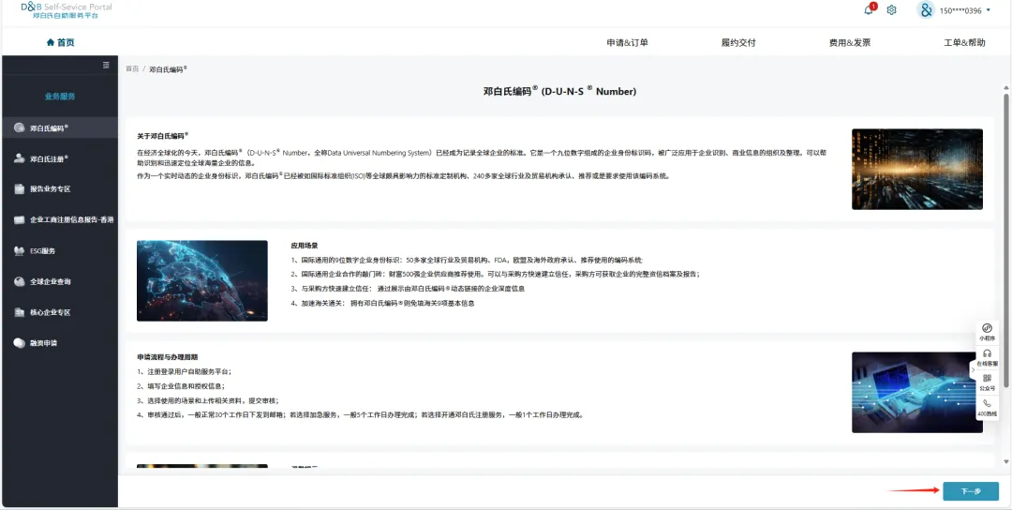
Task: Open 全球企业查询 in the sidebar
Action: [59, 281]
